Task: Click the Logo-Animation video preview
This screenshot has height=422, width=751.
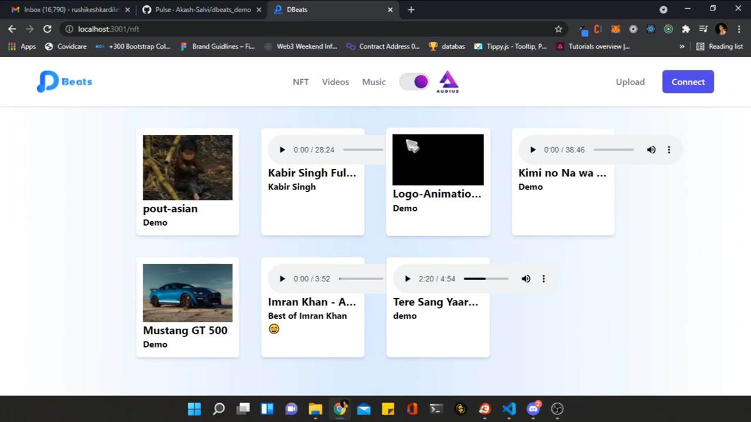Action: [x=438, y=160]
